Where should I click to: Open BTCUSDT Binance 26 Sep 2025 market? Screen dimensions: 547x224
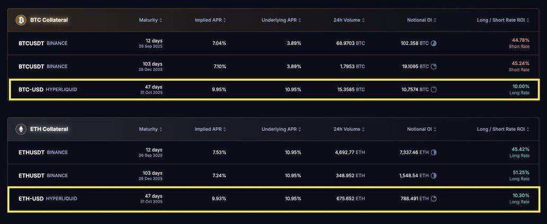pos(273,43)
